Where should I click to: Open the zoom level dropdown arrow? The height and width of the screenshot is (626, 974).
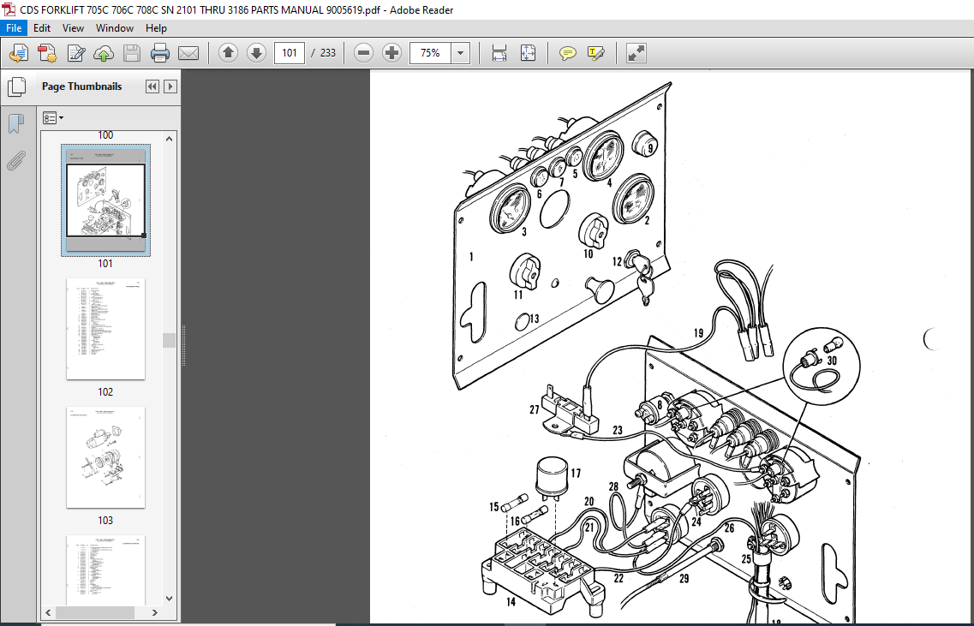click(460, 53)
